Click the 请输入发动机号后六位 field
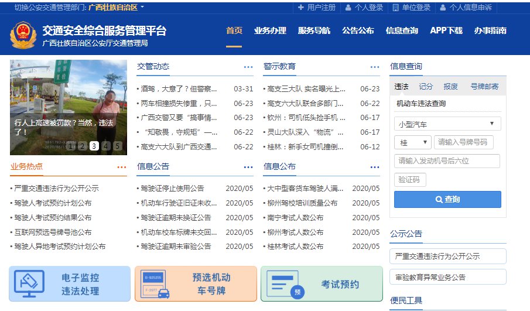530x311 pixels. [x=447, y=161]
